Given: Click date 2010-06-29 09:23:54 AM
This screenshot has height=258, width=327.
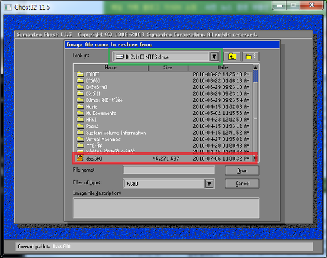Looking at the screenshot, I should click(x=221, y=100).
